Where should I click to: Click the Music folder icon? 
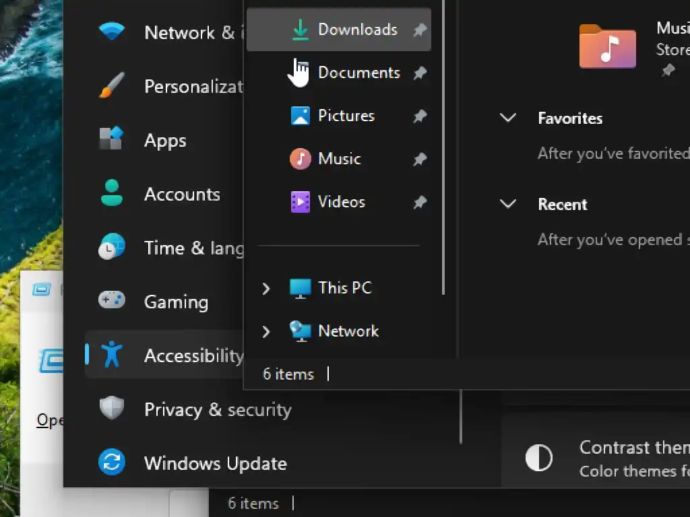click(x=301, y=159)
